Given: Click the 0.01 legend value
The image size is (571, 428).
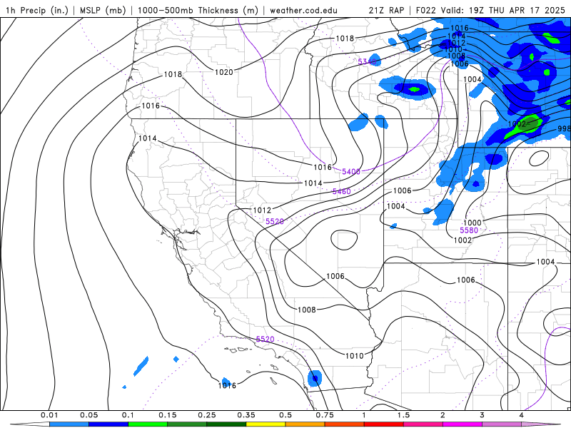Looking at the screenshot, I should pos(49,415).
